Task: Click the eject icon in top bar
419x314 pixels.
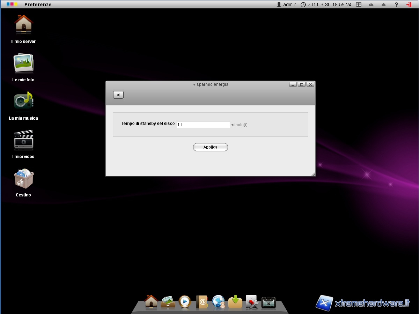Action: tap(383, 5)
